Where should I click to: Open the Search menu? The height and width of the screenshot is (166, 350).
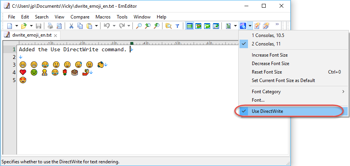(x=42, y=17)
